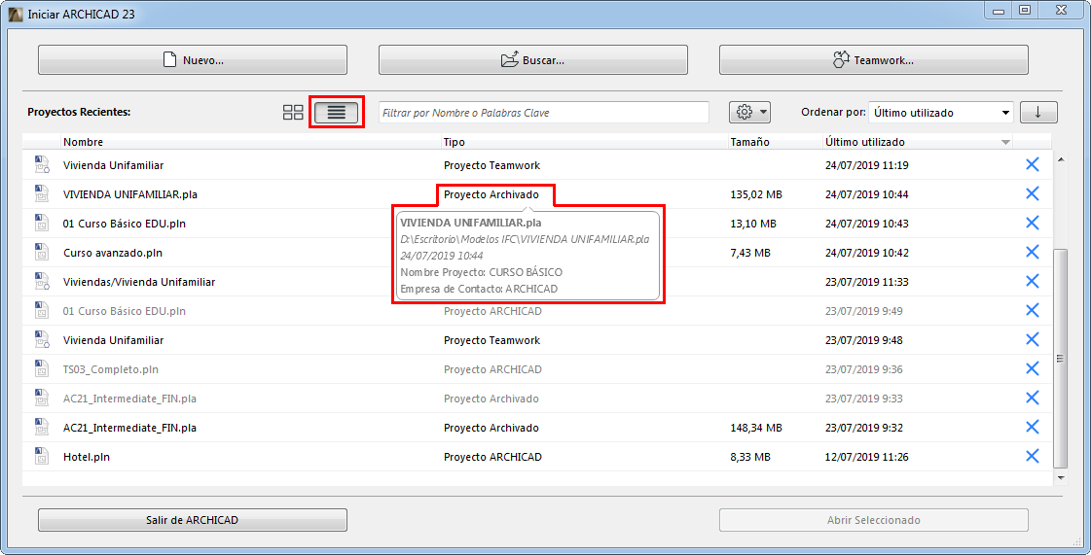
Task: Remove AC21_Intermediate_FIN.pla 148,34 MB entry
Action: coord(1032,428)
